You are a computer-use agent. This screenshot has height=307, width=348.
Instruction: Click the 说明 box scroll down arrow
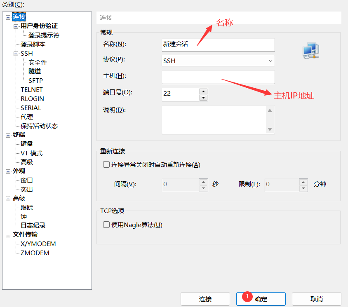pos(270,129)
